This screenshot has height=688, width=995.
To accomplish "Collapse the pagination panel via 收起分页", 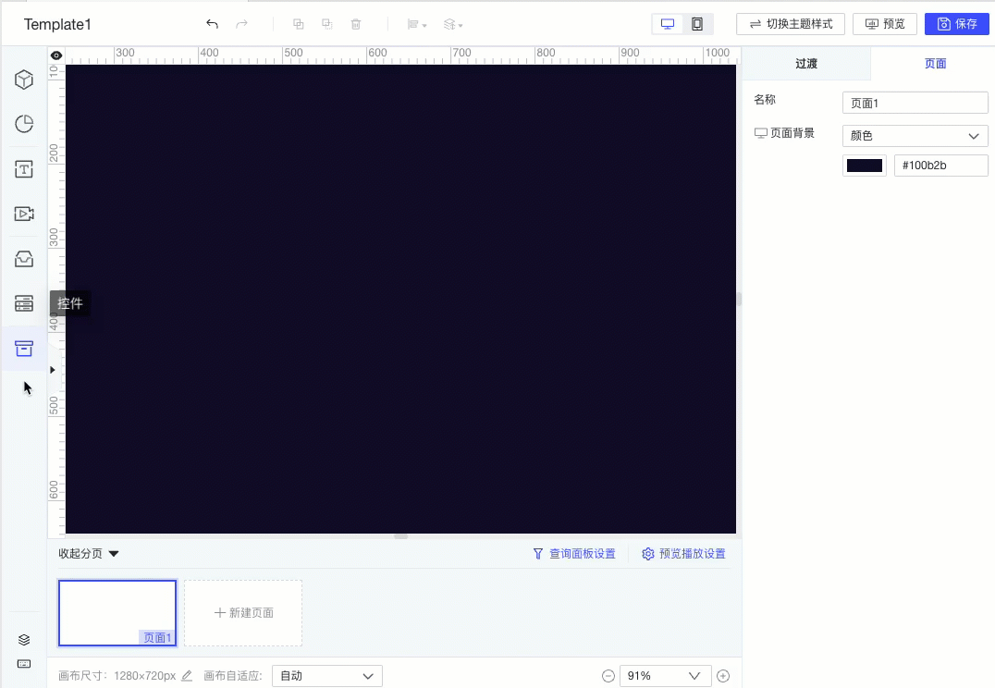I will (88, 553).
